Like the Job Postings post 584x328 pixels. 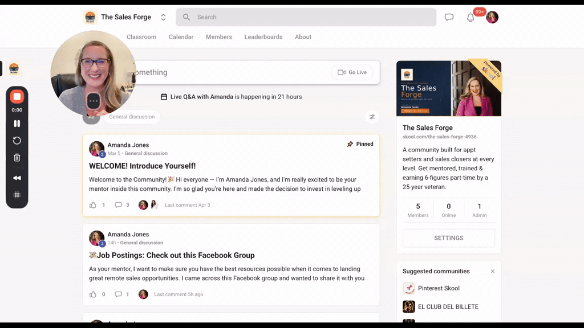[93, 294]
